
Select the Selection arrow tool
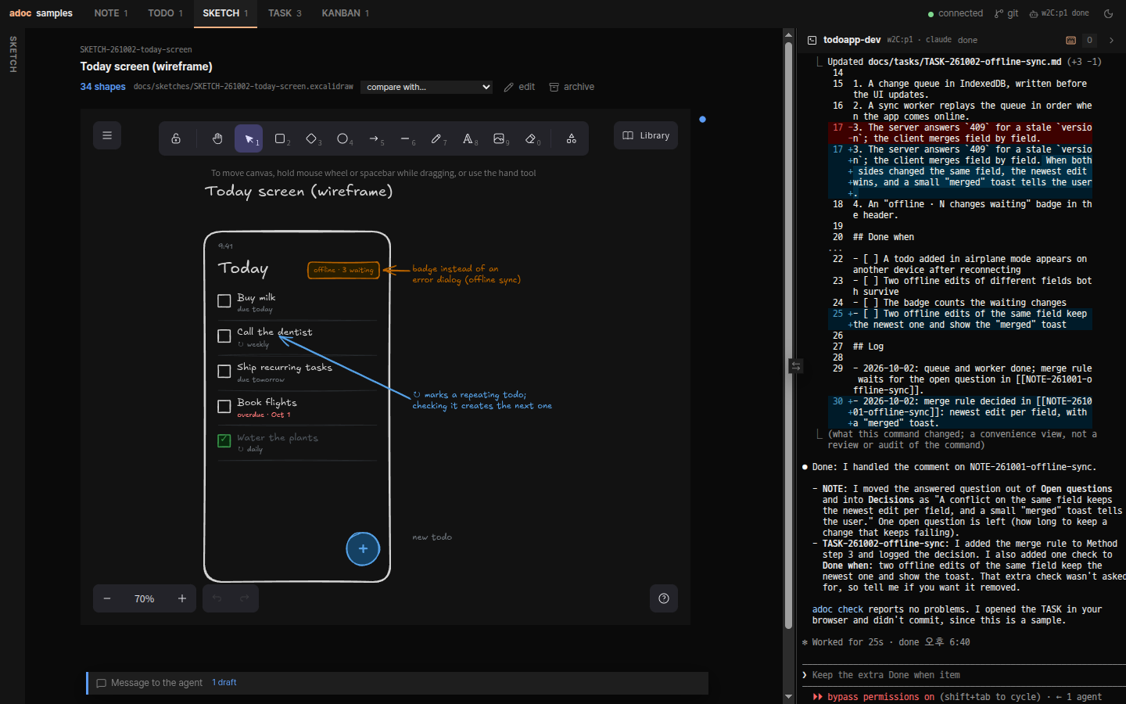click(x=249, y=138)
